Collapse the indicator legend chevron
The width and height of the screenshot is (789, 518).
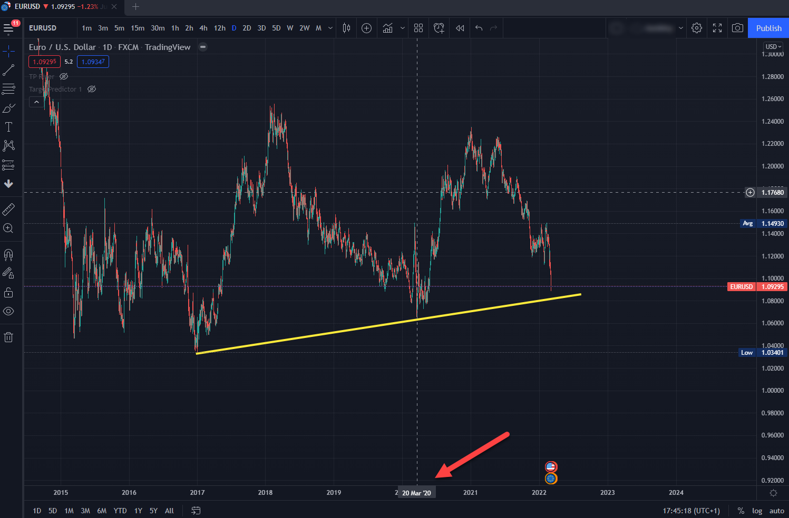pos(36,102)
